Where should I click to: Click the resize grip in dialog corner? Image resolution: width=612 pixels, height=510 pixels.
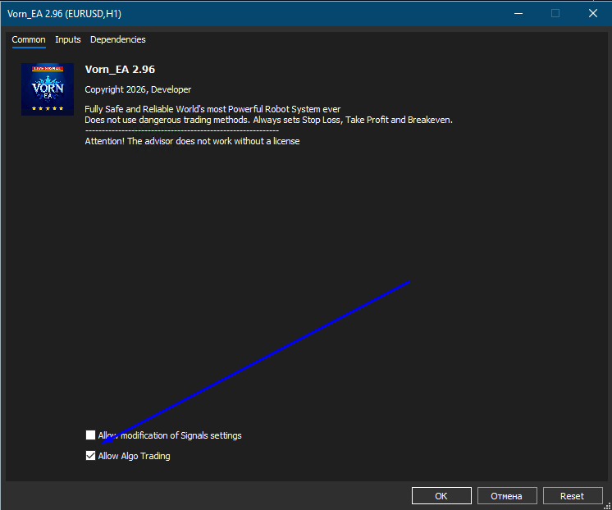point(607,506)
